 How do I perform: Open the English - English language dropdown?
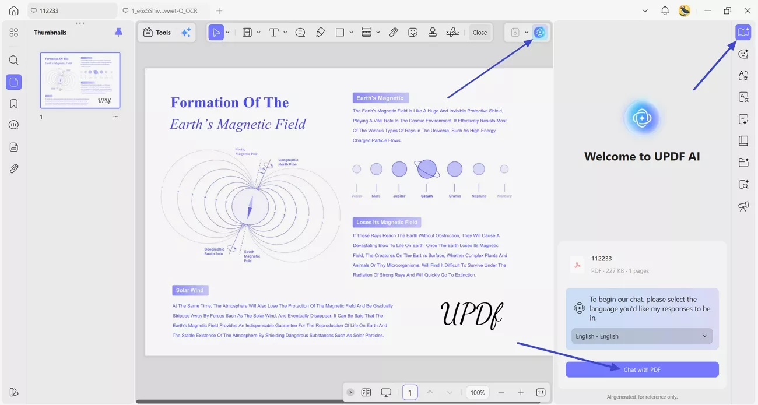(642, 336)
